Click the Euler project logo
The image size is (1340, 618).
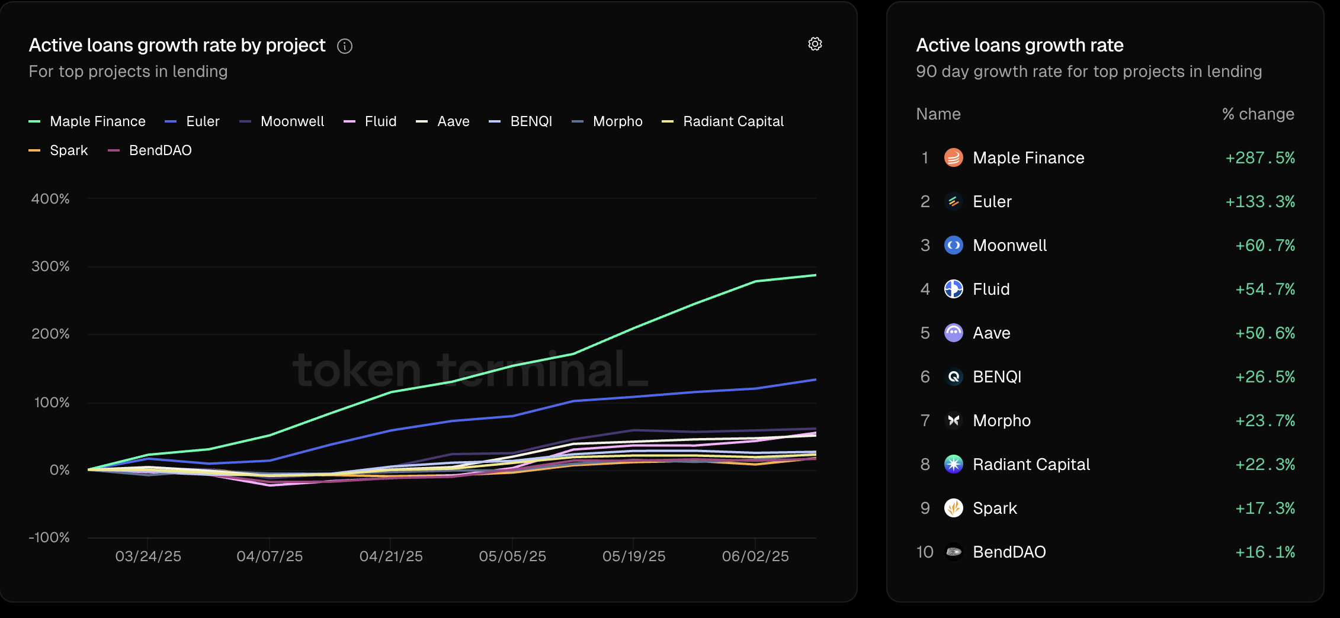pyautogui.click(x=954, y=201)
